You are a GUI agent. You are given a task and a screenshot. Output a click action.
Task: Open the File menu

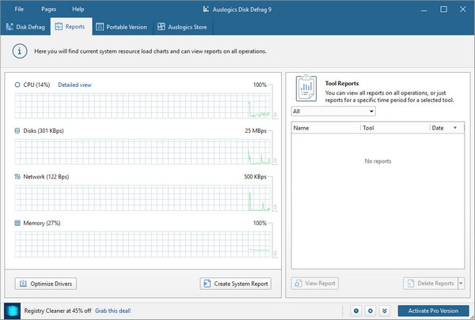click(x=19, y=9)
